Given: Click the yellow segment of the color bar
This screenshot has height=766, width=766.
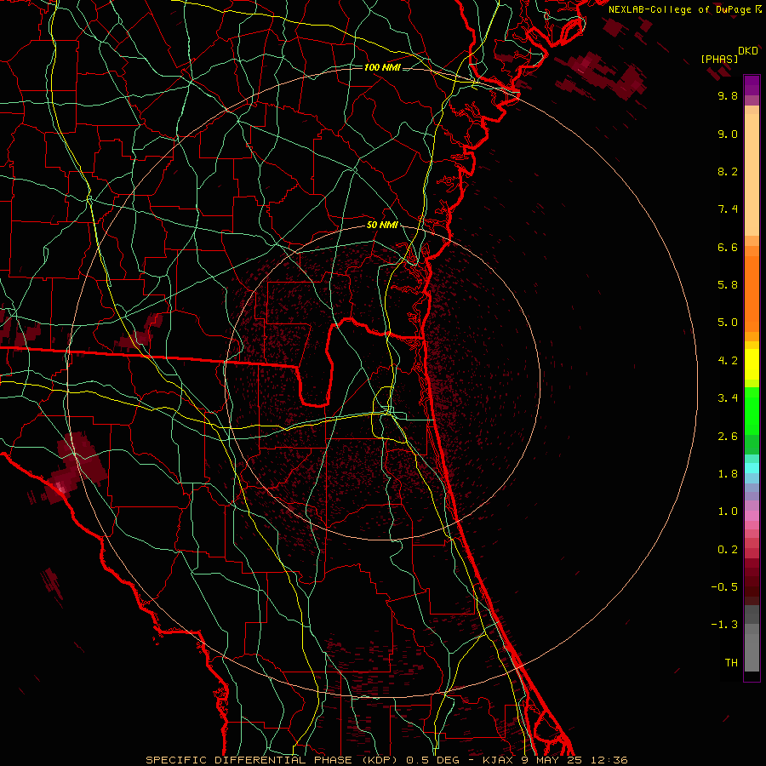Looking at the screenshot, I should tap(752, 364).
